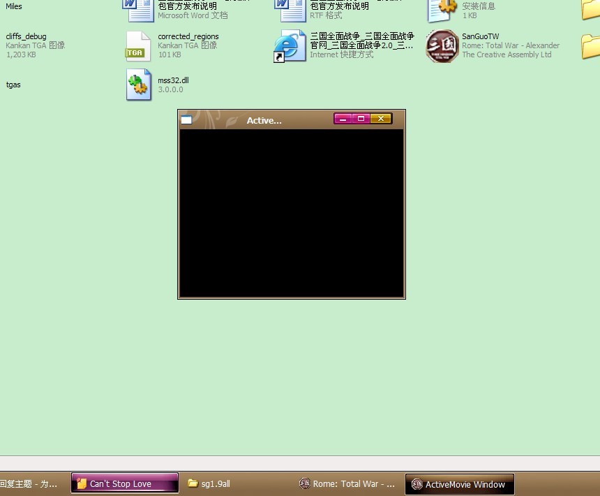Viewport: 600px width, 496px height.
Task: Select the cliffs_debug file label
Action: click(26, 36)
